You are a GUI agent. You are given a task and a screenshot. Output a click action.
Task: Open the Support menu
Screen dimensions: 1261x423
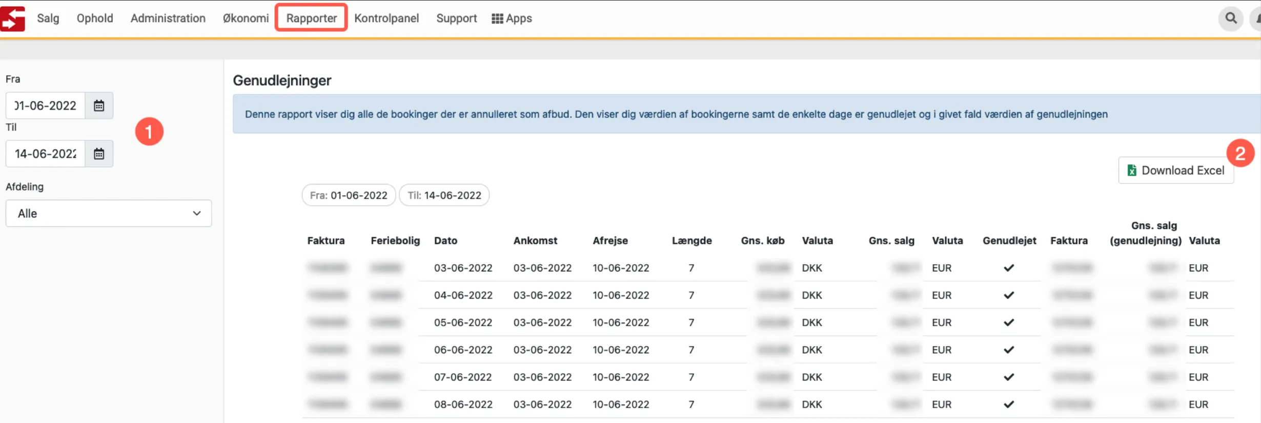[456, 18]
